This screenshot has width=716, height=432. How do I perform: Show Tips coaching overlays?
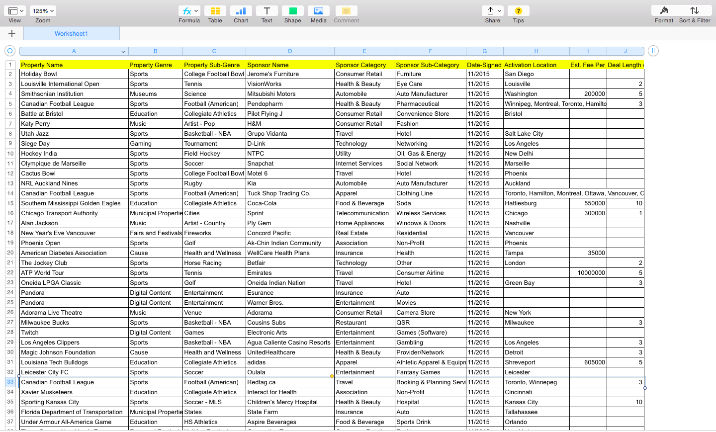(x=519, y=11)
